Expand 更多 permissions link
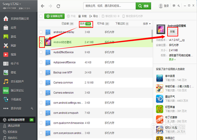The width and height of the screenshot is (197, 140). tap(172, 60)
